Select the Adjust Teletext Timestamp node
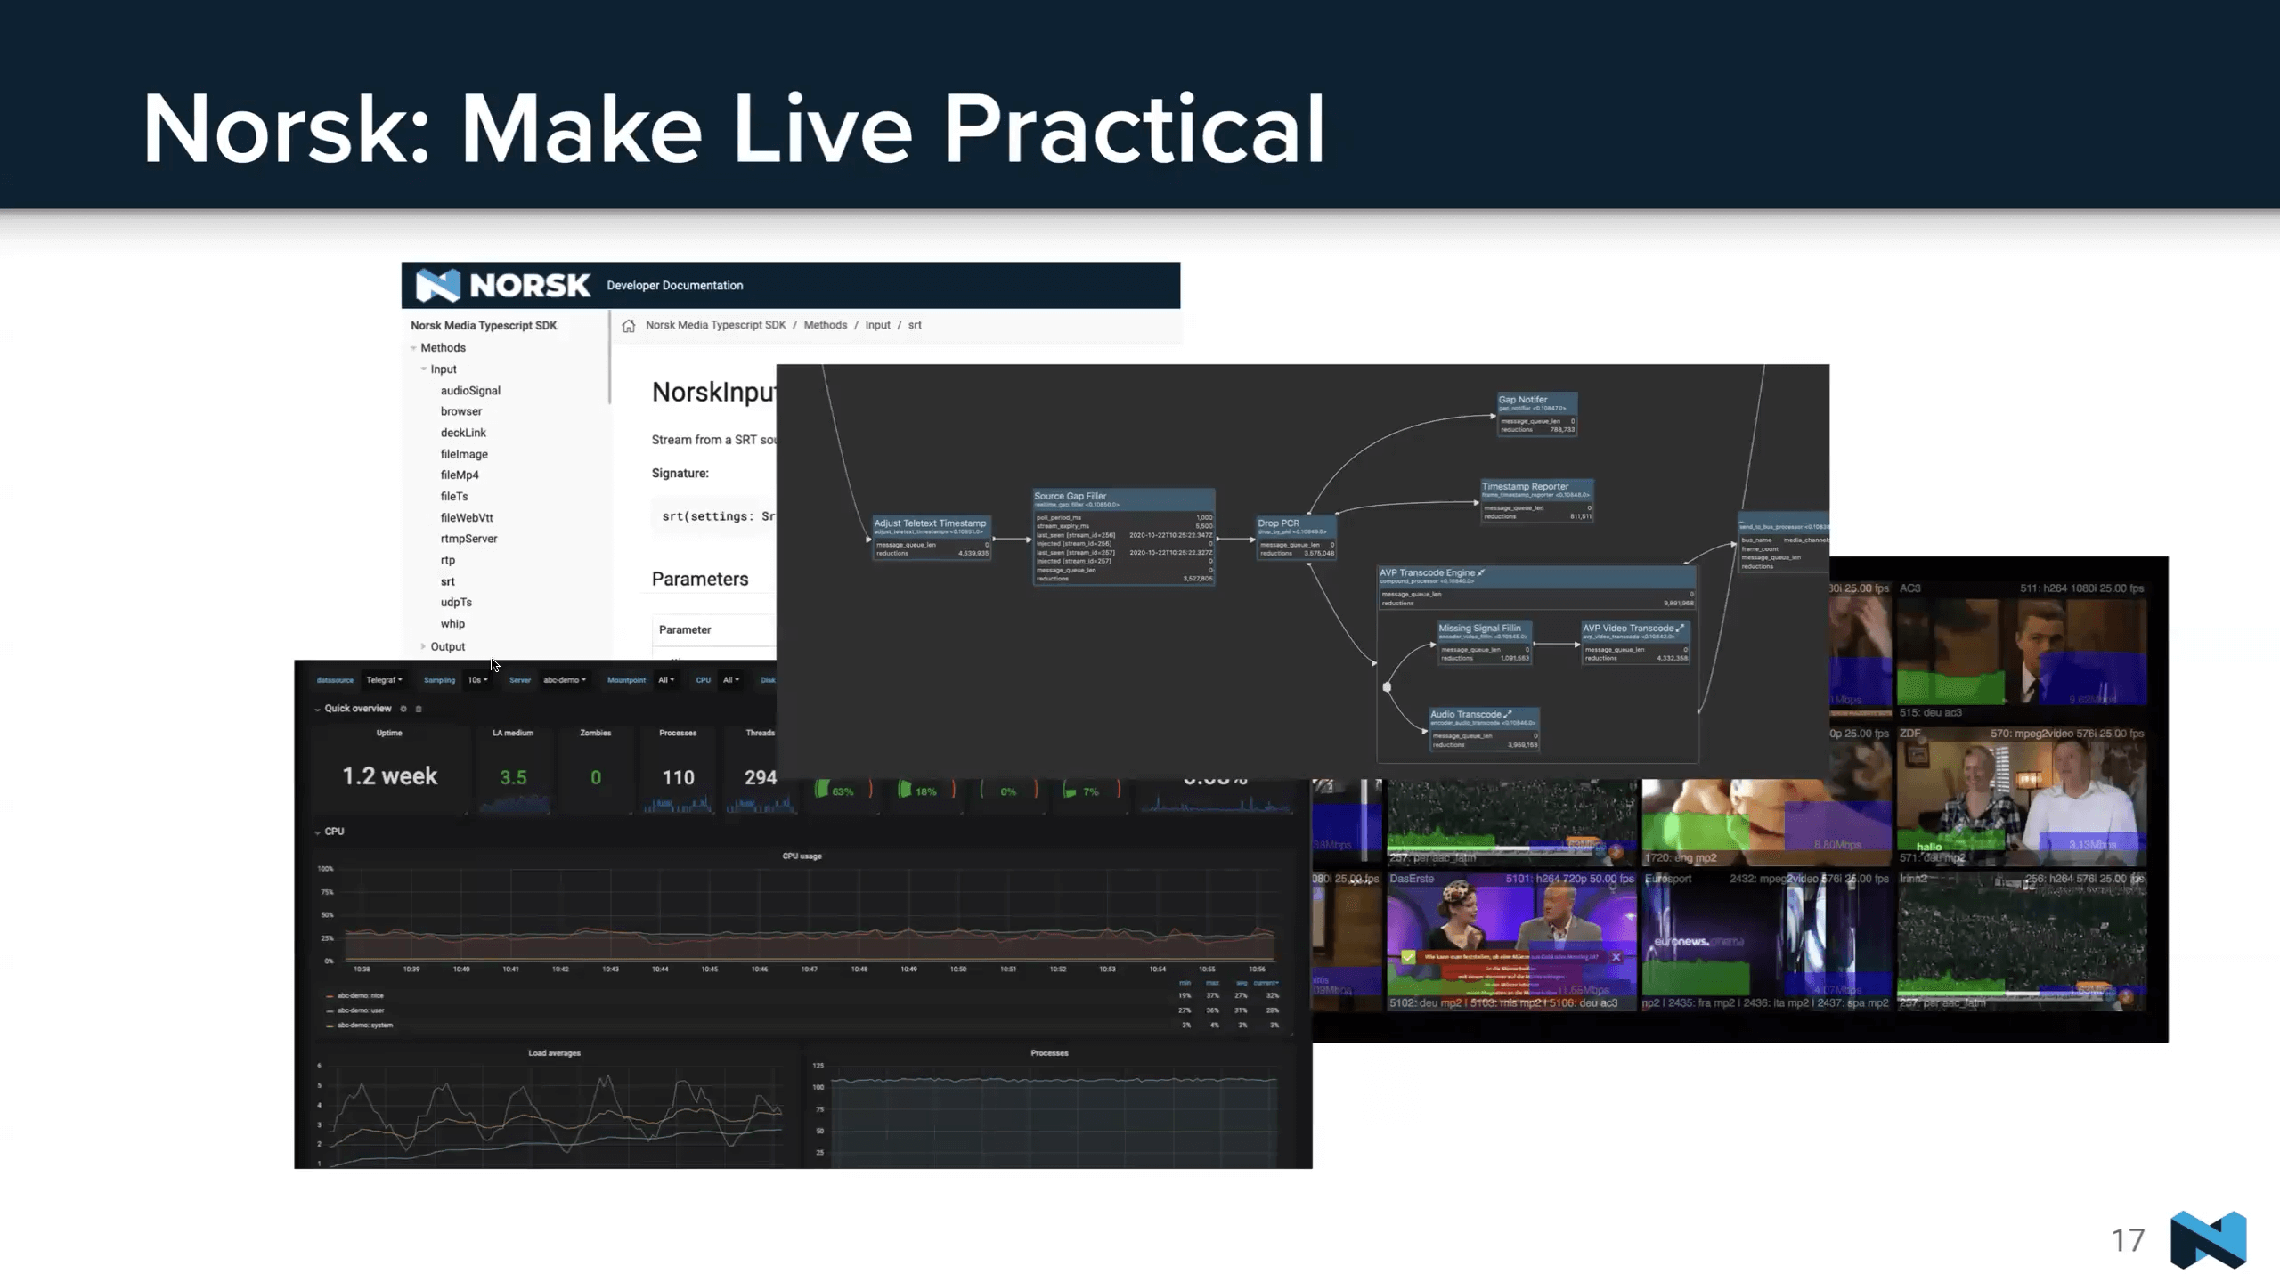The width and height of the screenshot is (2280, 1282). pos(932,538)
